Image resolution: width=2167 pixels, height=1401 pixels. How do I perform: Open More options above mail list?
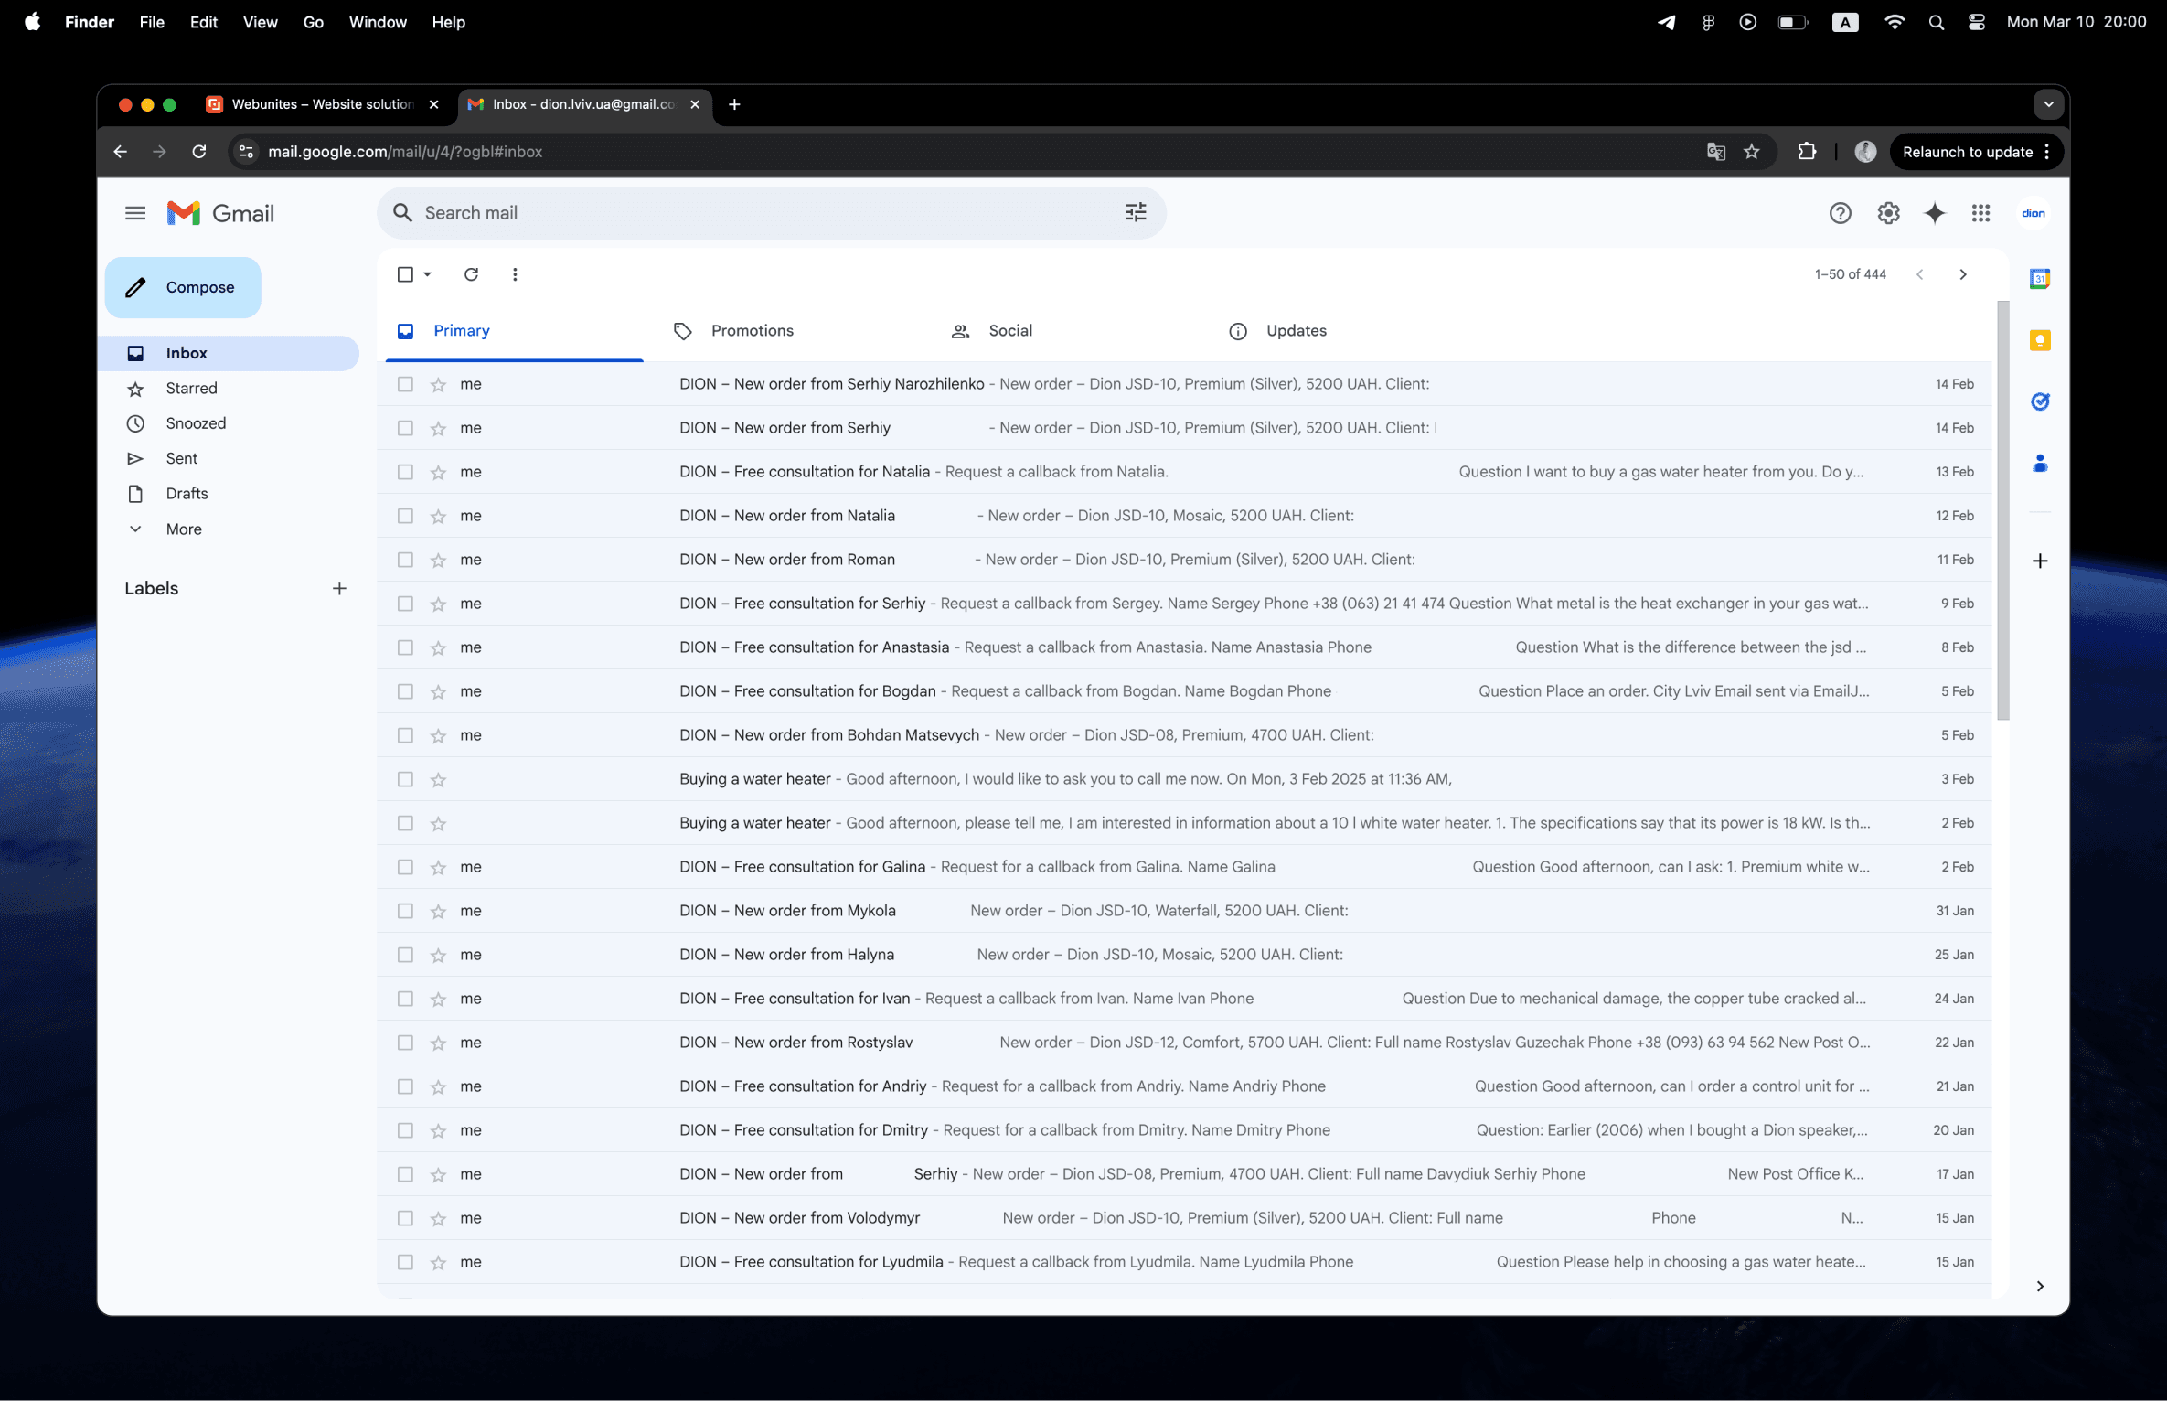coord(515,274)
